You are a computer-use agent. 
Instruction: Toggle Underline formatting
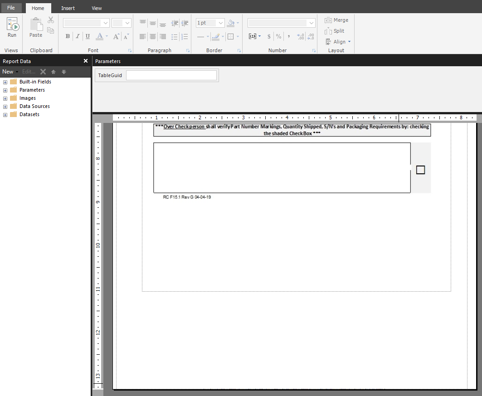tap(88, 36)
